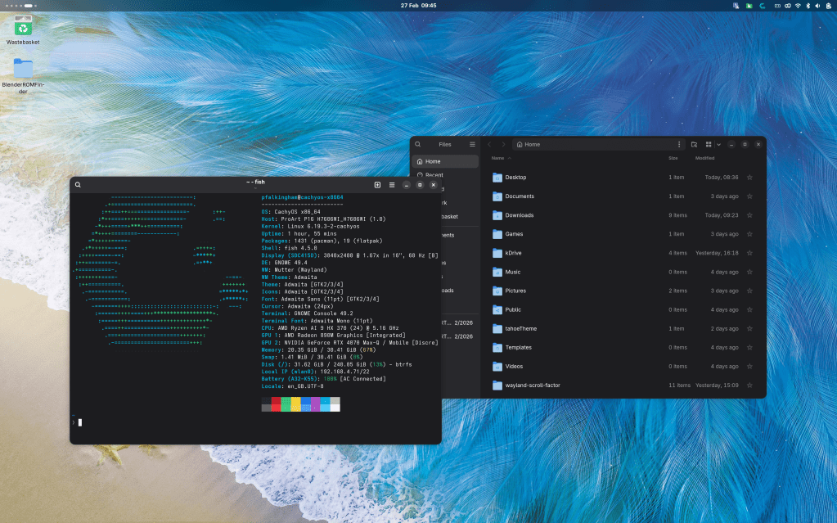The width and height of the screenshot is (837, 523).
Task: Open search in the Files window
Action: pos(417,144)
